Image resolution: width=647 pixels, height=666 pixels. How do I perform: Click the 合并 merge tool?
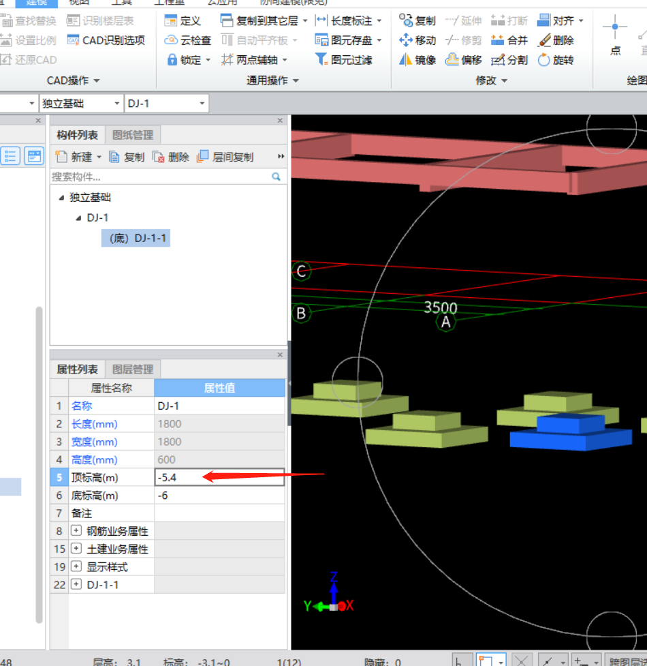[x=509, y=40]
